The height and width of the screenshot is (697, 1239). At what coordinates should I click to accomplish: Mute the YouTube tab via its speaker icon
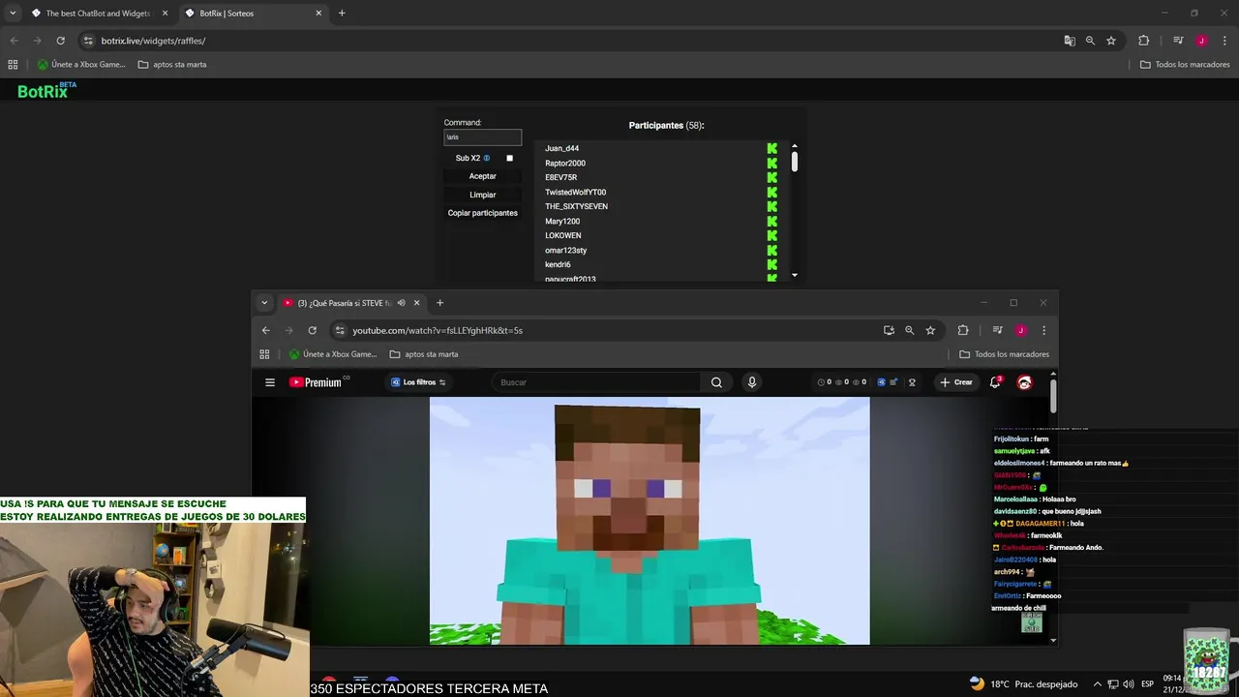(x=401, y=303)
